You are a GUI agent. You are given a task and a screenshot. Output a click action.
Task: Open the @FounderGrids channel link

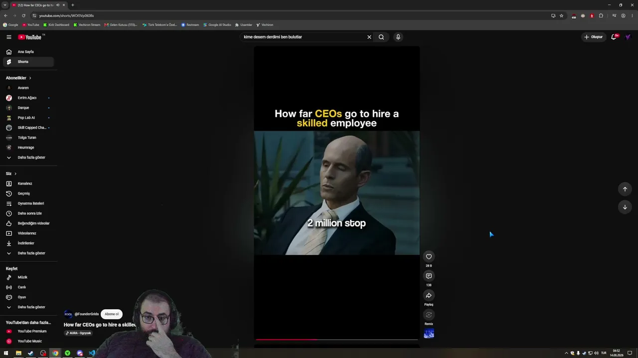coord(87,314)
